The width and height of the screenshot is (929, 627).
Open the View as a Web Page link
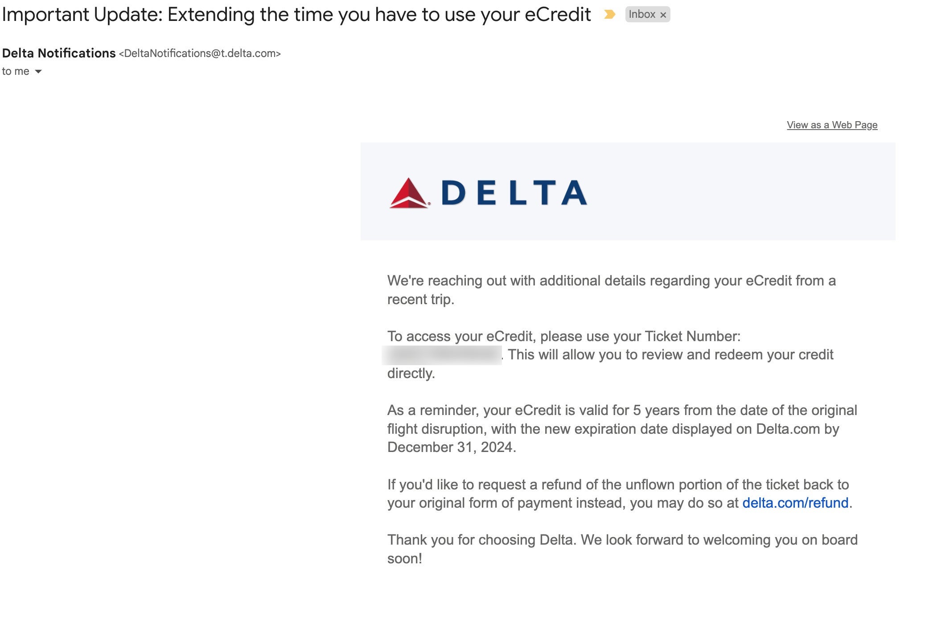click(x=832, y=125)
